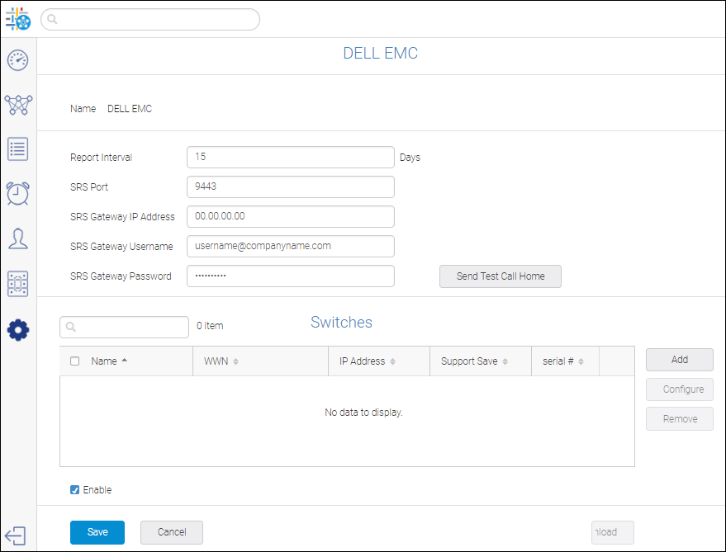Viewport: 726px width, 552px height.
Task: Click the Name value 'DELL EMC'
Action: click(x=130, y=109)
